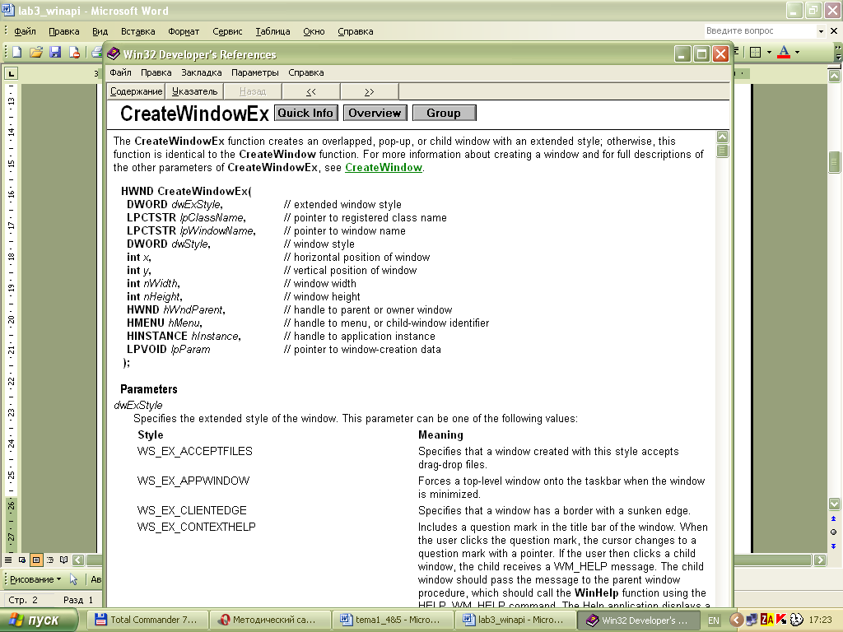The width and height of the screenshot is (843, 632).
Task: Click the Указатель button
Action: (194, 91)
